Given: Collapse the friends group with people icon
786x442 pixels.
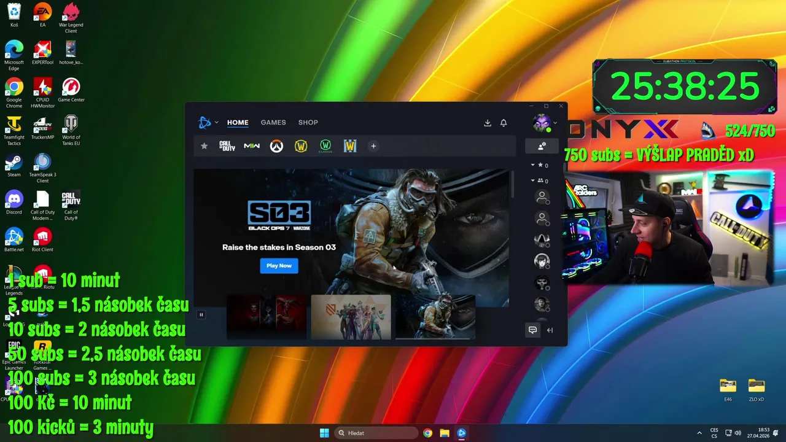Looking at the screenshot, I should click(540, 180).
